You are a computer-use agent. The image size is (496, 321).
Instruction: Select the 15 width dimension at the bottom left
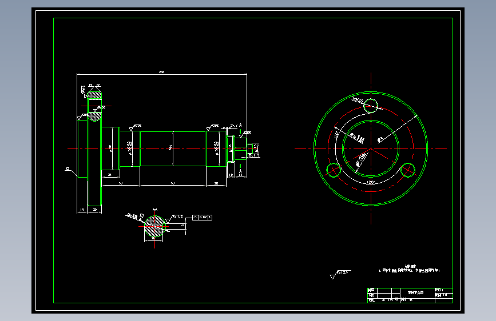82,210
